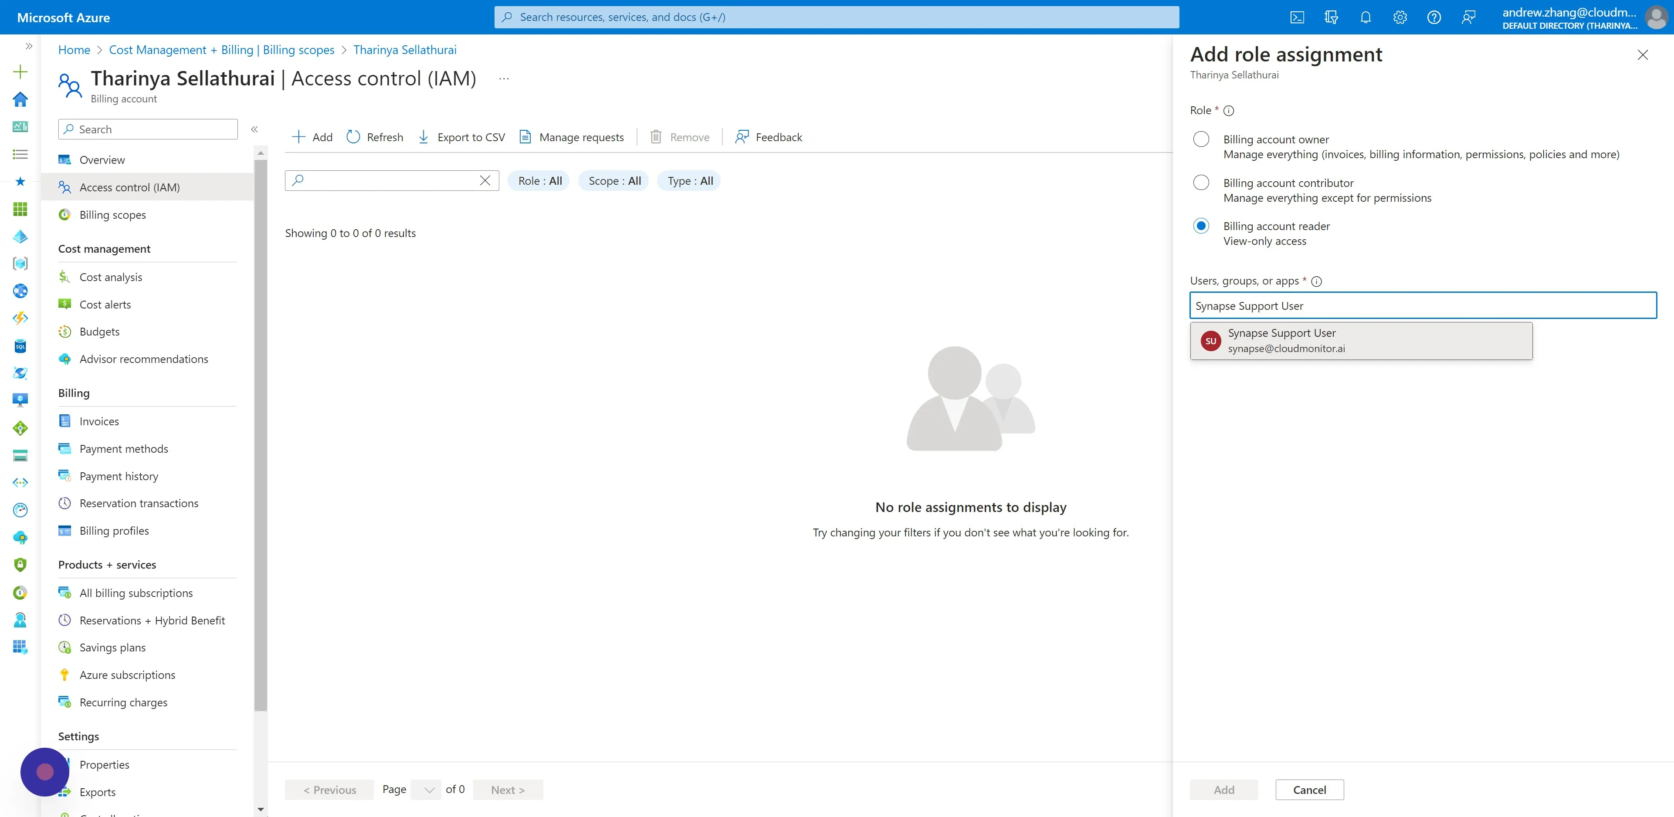Image resolution: width=1674 pixels, height=817 pixels.
Task: Click Export to CSV
Action: click(x=461, y=137)
